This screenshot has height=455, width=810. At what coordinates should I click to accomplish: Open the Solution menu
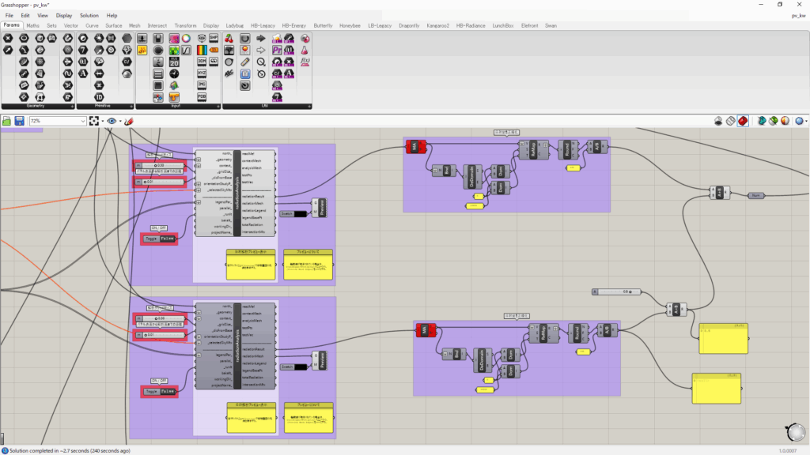(x=89, y=15)
